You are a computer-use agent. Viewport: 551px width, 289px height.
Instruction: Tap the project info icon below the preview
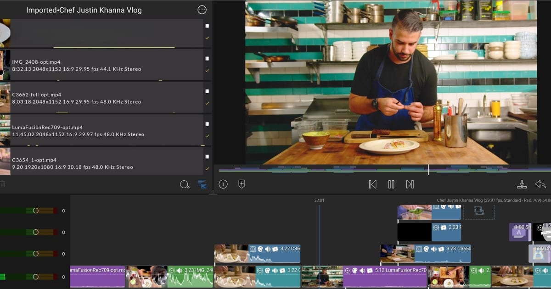tap(223, 184)
